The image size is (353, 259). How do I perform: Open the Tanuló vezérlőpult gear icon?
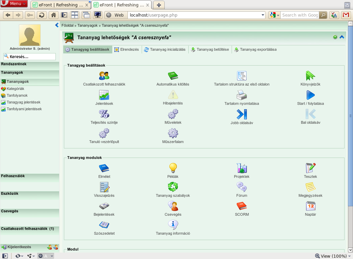(104, 133)
